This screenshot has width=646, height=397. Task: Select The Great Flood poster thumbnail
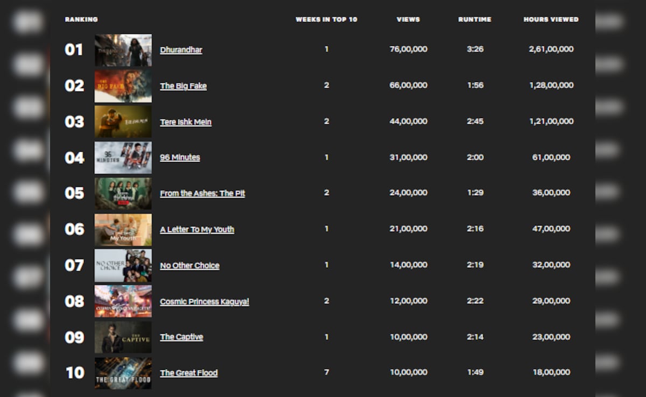click(x=123, y=373)
